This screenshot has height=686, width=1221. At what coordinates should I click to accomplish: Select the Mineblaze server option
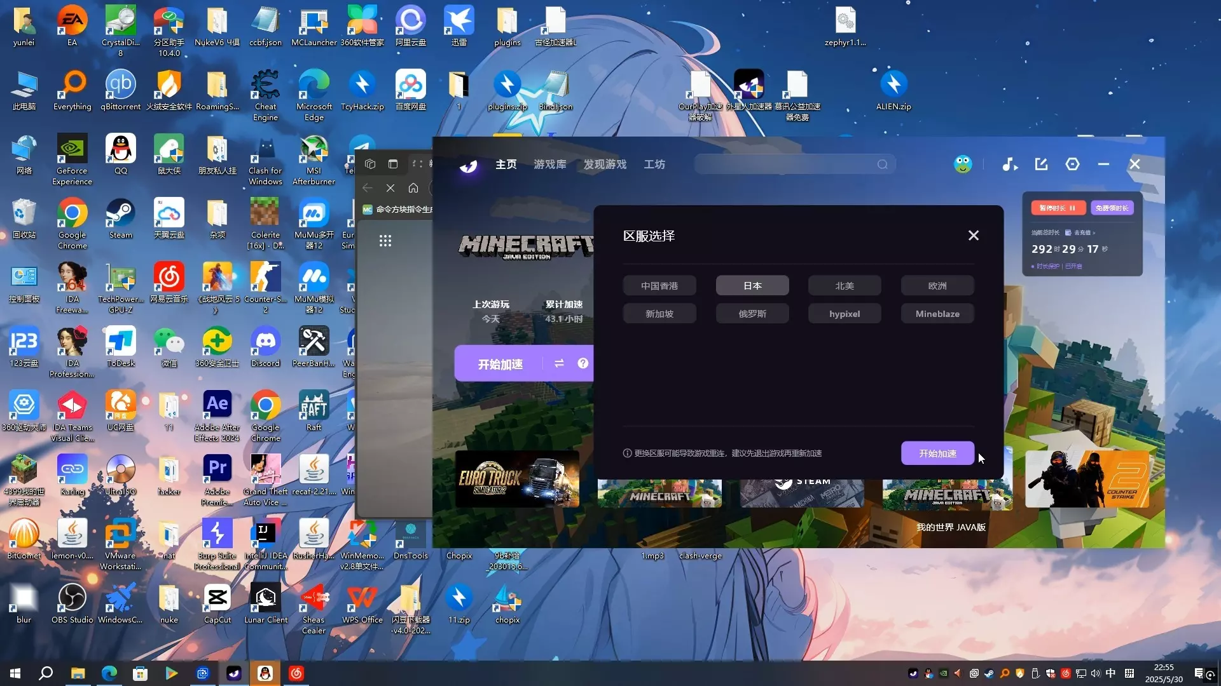(x=937, y=314)
